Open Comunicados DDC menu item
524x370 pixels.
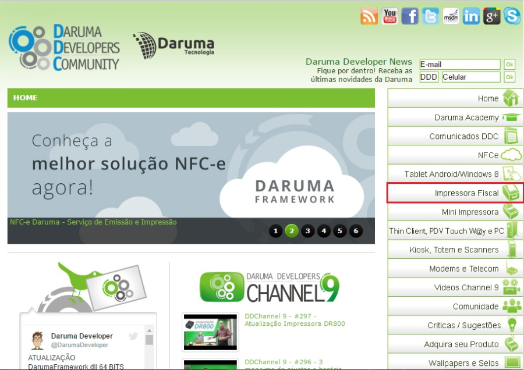(455, 136)
